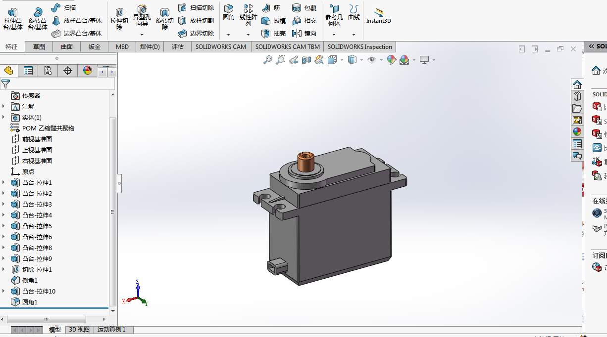Select the 旋转凸台/基体 revolve boss tool
This screenshot has width=607, height=337.
pyautogui.click(x=38, y=19)
